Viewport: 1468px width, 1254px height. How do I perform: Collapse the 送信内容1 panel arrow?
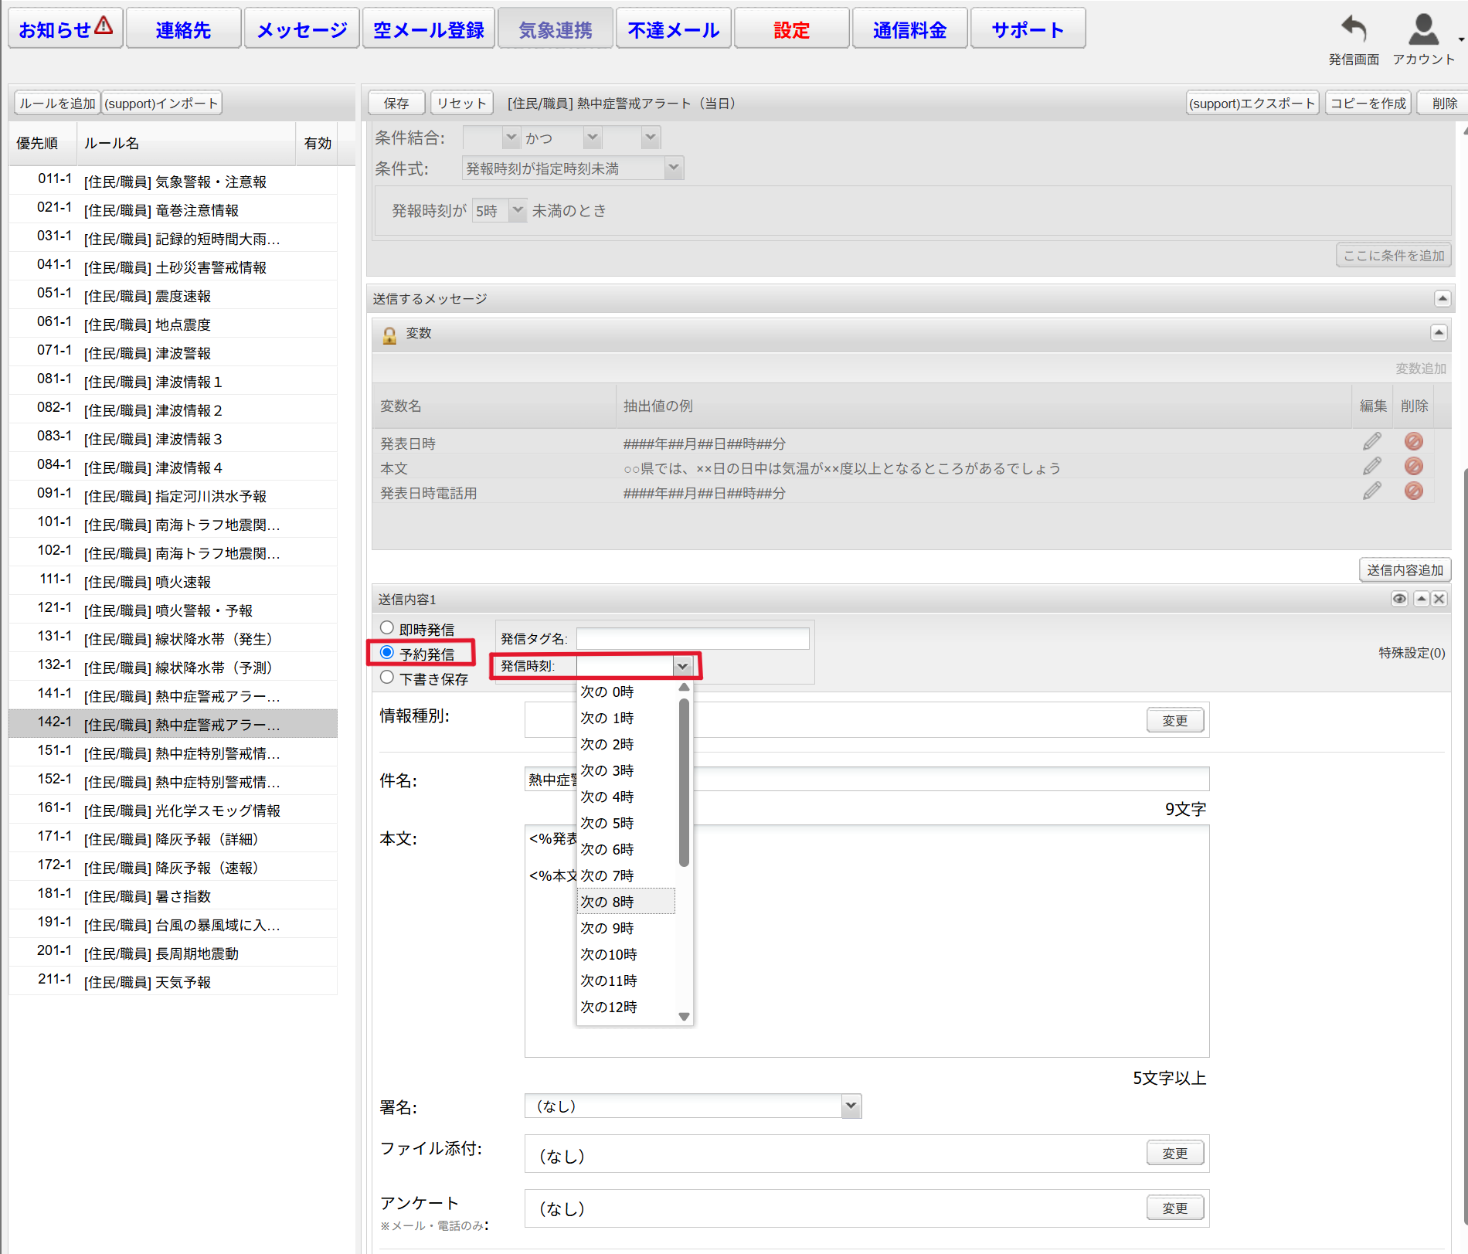[x=1421, y=599]
